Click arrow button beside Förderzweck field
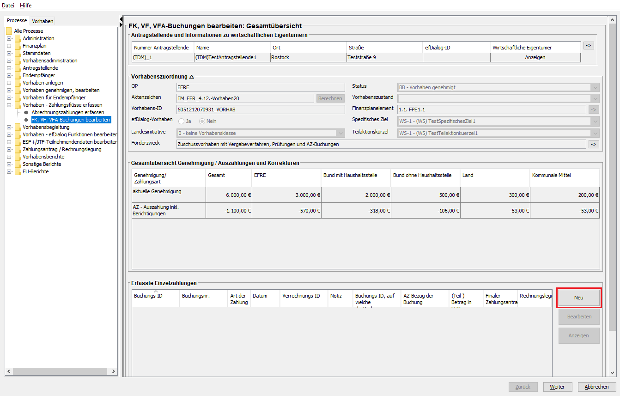The height and width of the screenshot is (396, 620). click(594, 144)
